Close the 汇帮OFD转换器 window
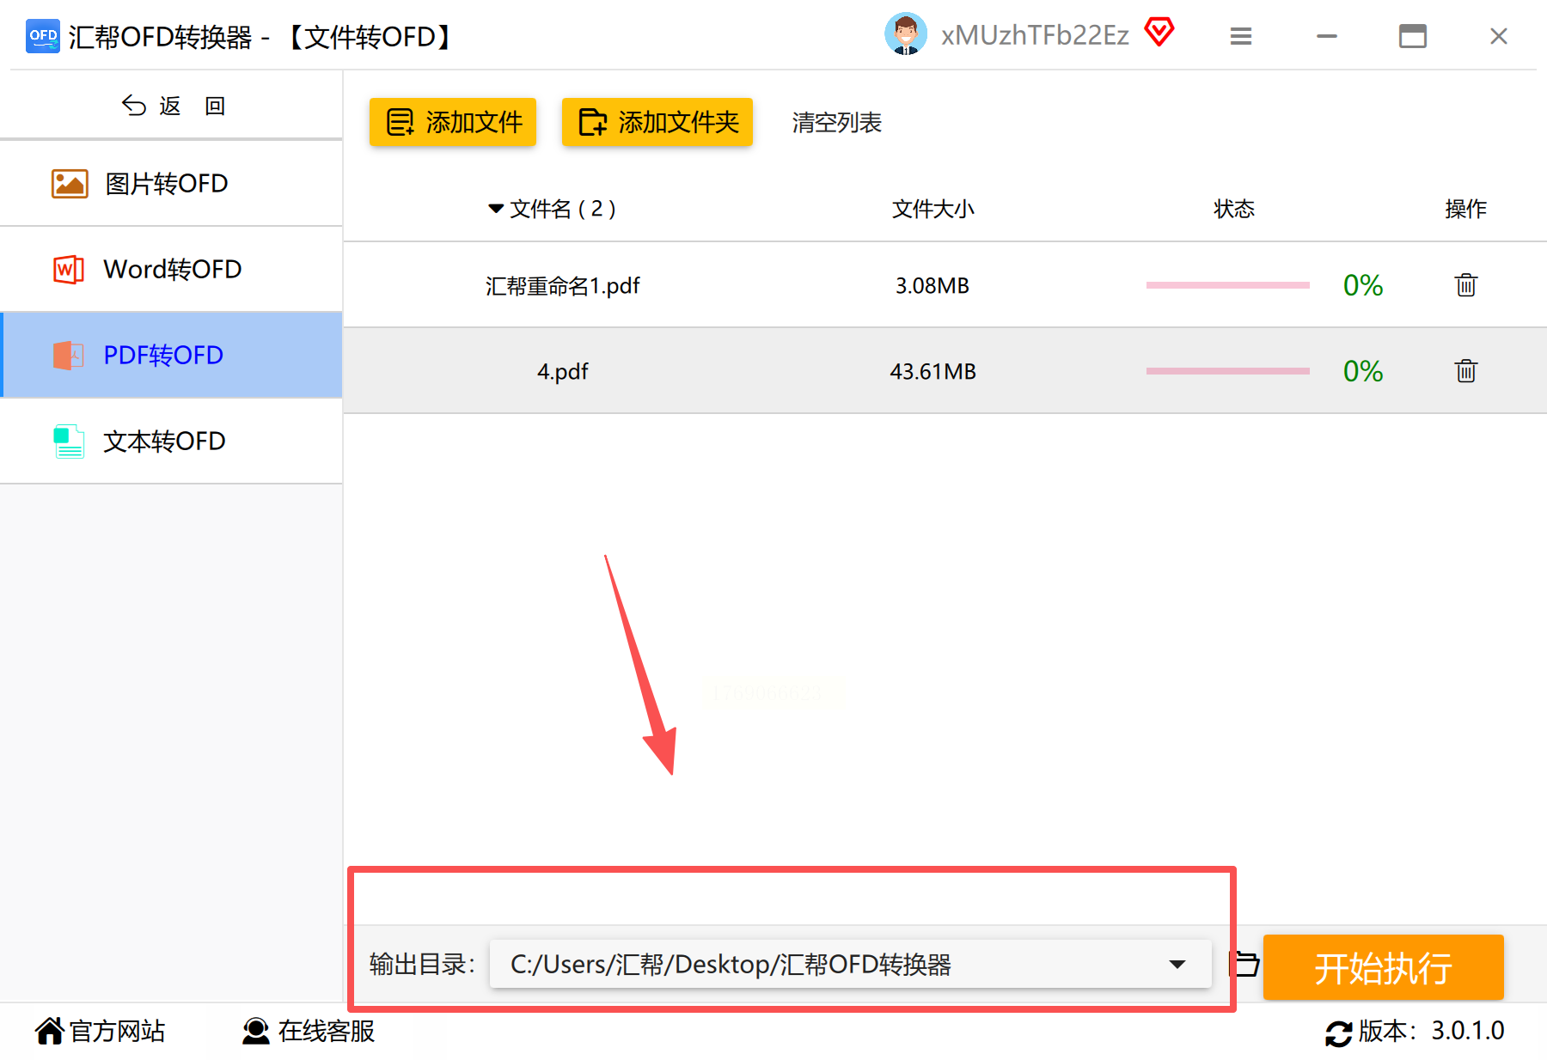 1498,36
